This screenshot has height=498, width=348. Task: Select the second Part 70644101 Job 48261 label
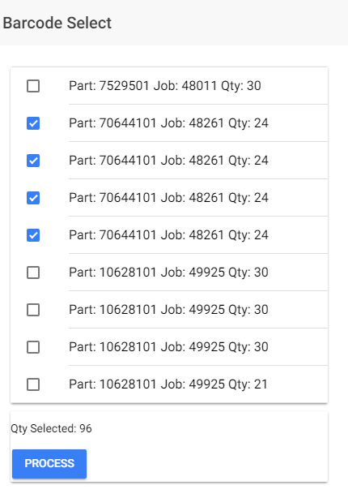pyautogui.click(x=168, y=161)
